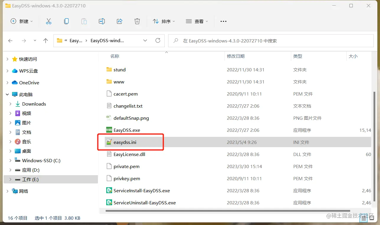Open 文档 folder in sidebar

27,132
